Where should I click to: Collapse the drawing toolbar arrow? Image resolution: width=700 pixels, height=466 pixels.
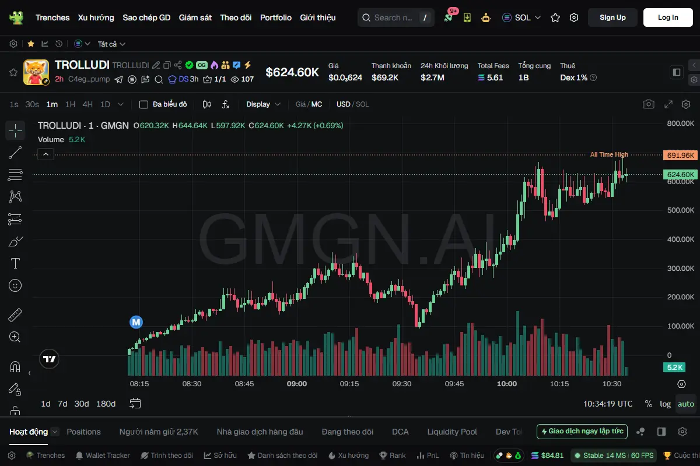click(x=30, y=373)
